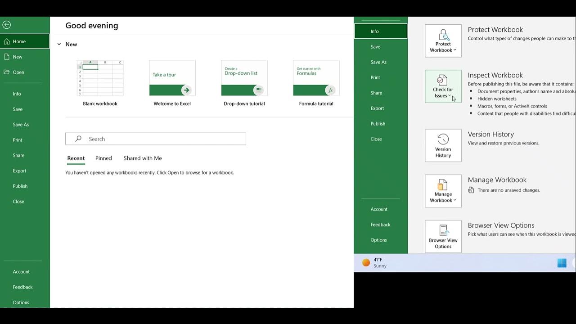Open the Windows Start button
Screen dimensions: 576x324
point(562,263)
